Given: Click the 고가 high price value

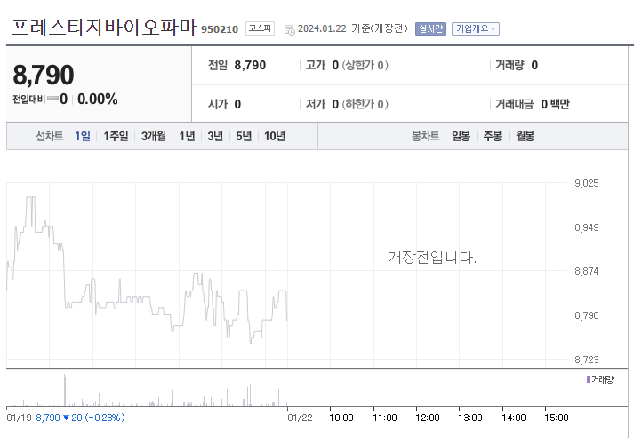Looking at the screenshot, I should click(x=335, y=65).
